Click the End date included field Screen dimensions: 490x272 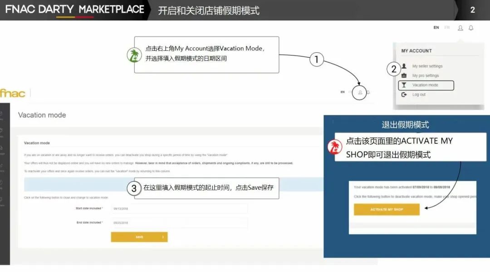pyautogui.click(x=179, y=223)
